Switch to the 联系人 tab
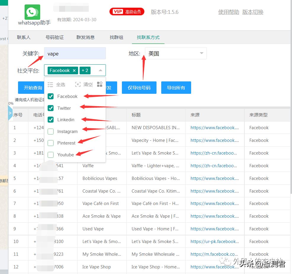 coord(24,37)
